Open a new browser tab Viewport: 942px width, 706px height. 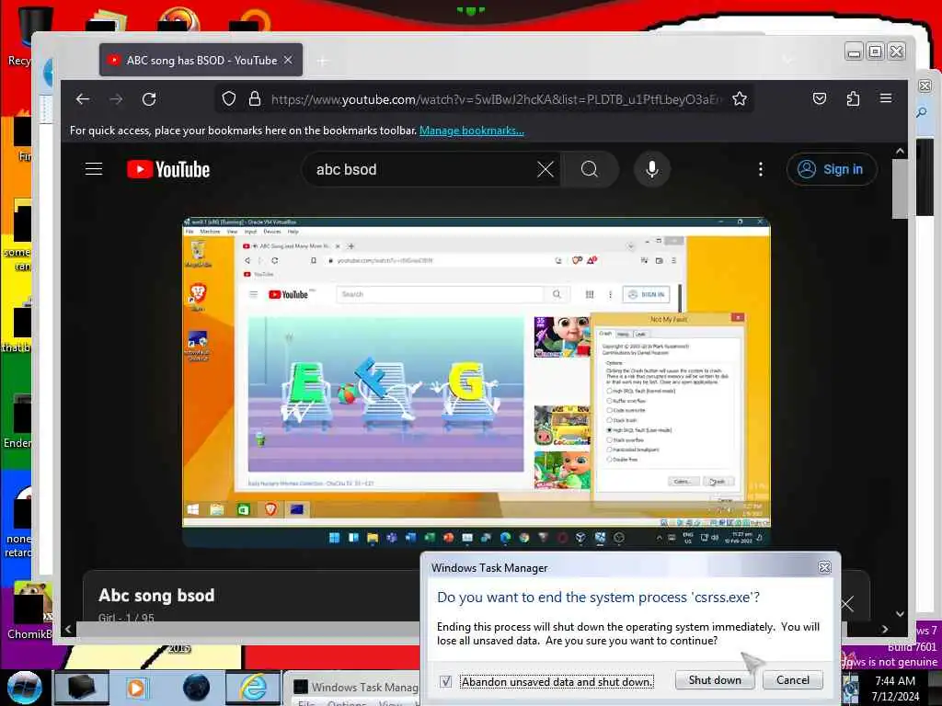323,61
